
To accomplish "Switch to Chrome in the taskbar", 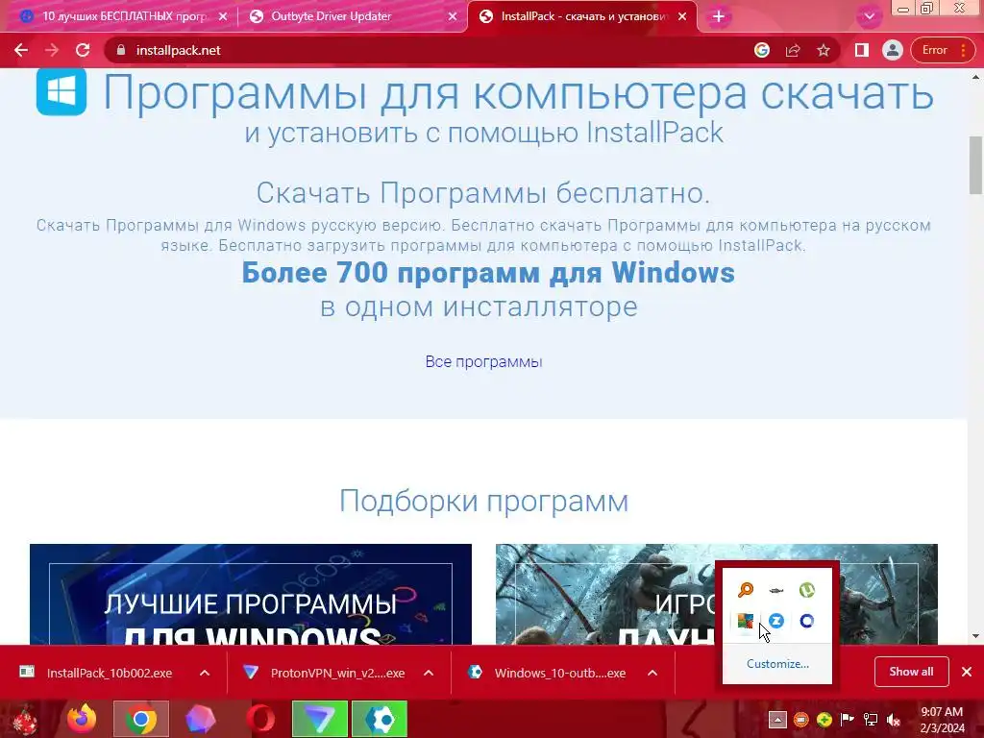I will (x=141, y=719).
